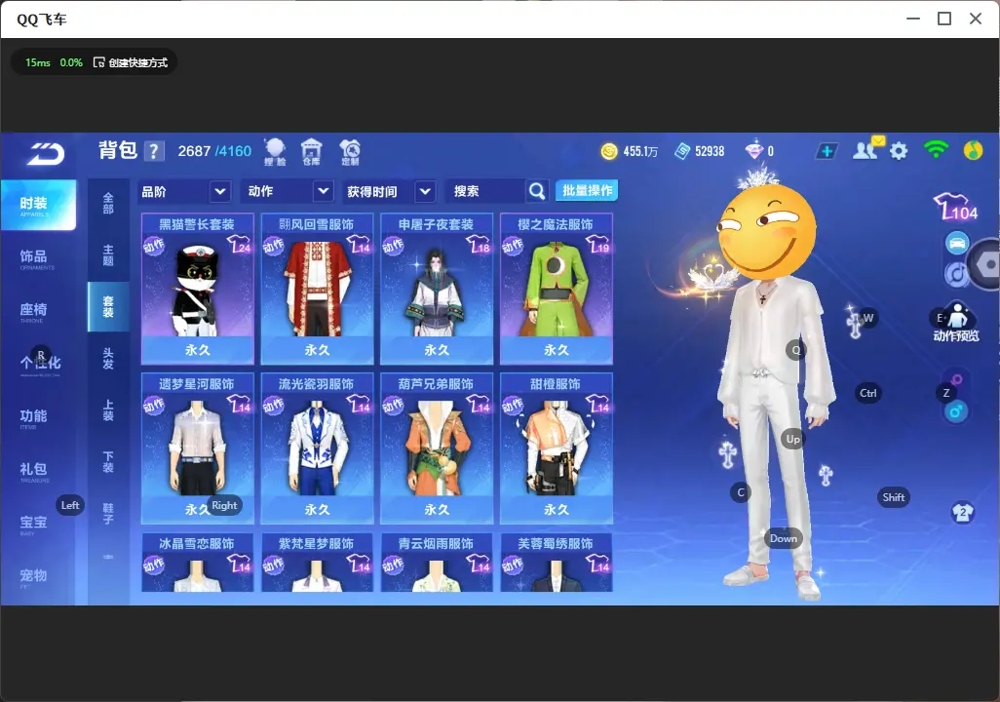Select the 翾风回雪服饰 outfit card
Screen dimensions: 1000x702
coord(317,290)
